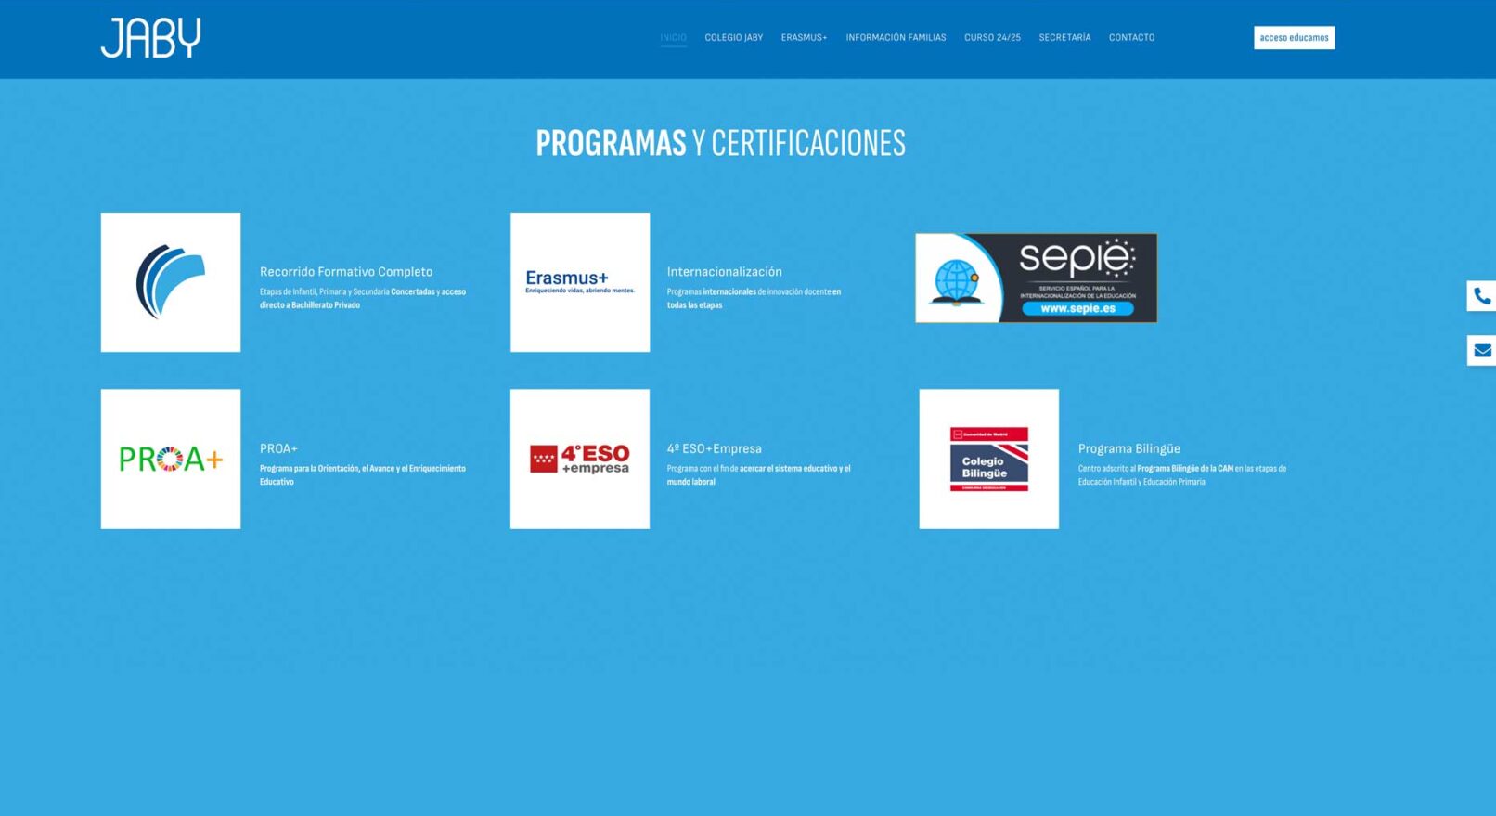Expand the SECRETARÍA menu
This screenshot has height=816, width=1496.
click(1064, 38)
